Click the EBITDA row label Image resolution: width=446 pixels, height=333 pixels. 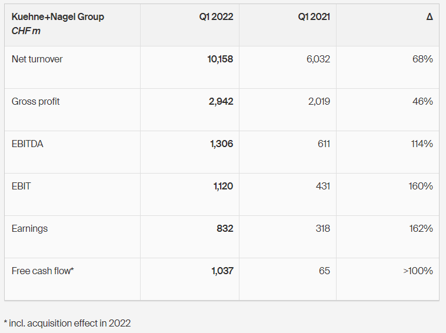(27, 144)
